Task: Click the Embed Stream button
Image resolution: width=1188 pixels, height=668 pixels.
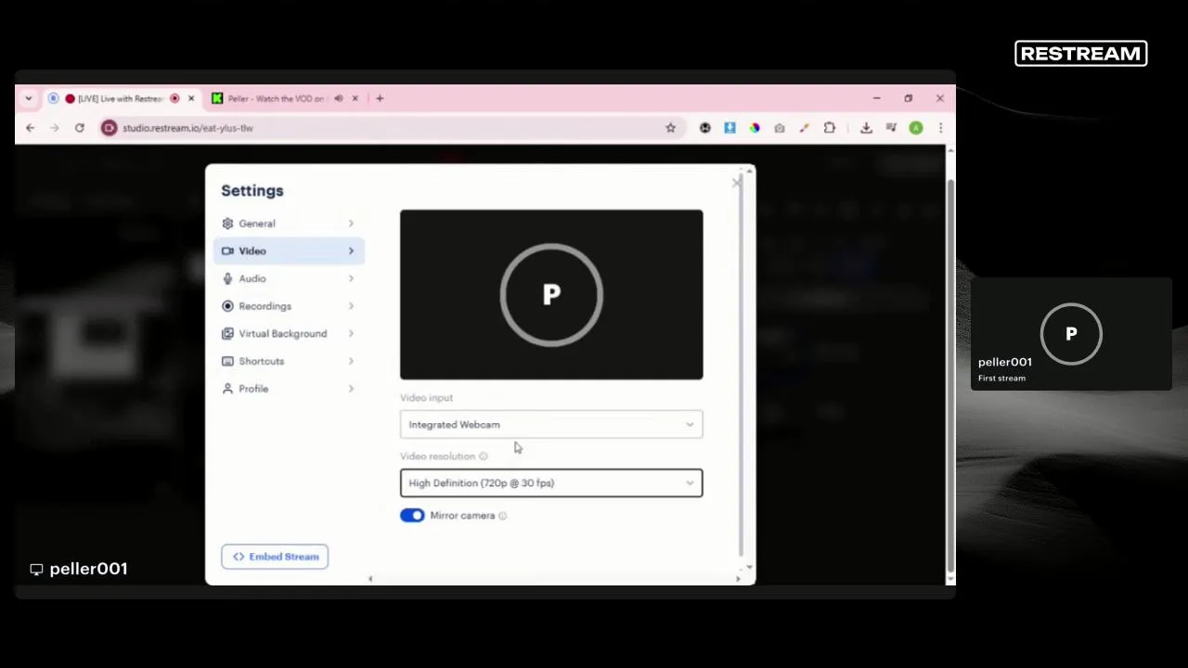Action: (275, 557)
